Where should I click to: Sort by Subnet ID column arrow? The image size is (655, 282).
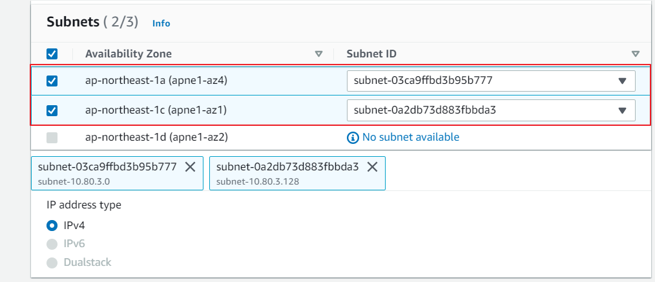click(x=636, y=54)
